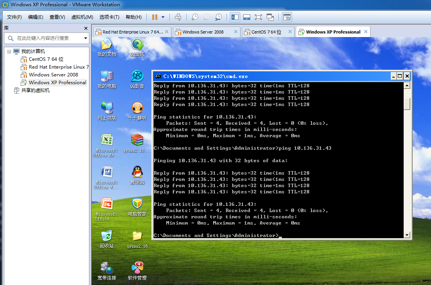Toggle the library sidebar view icon
This screenshot has height=285, width=431.
[235, 17]
